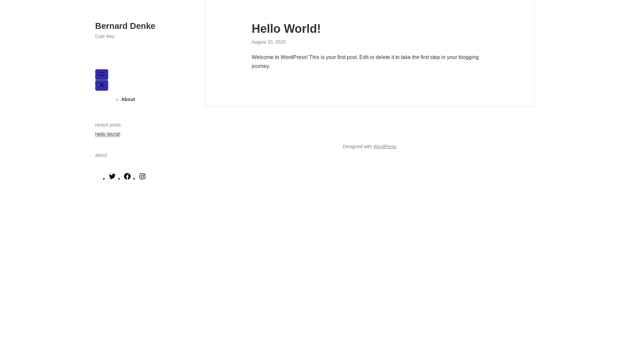Open the Instagram social icon

142,176
